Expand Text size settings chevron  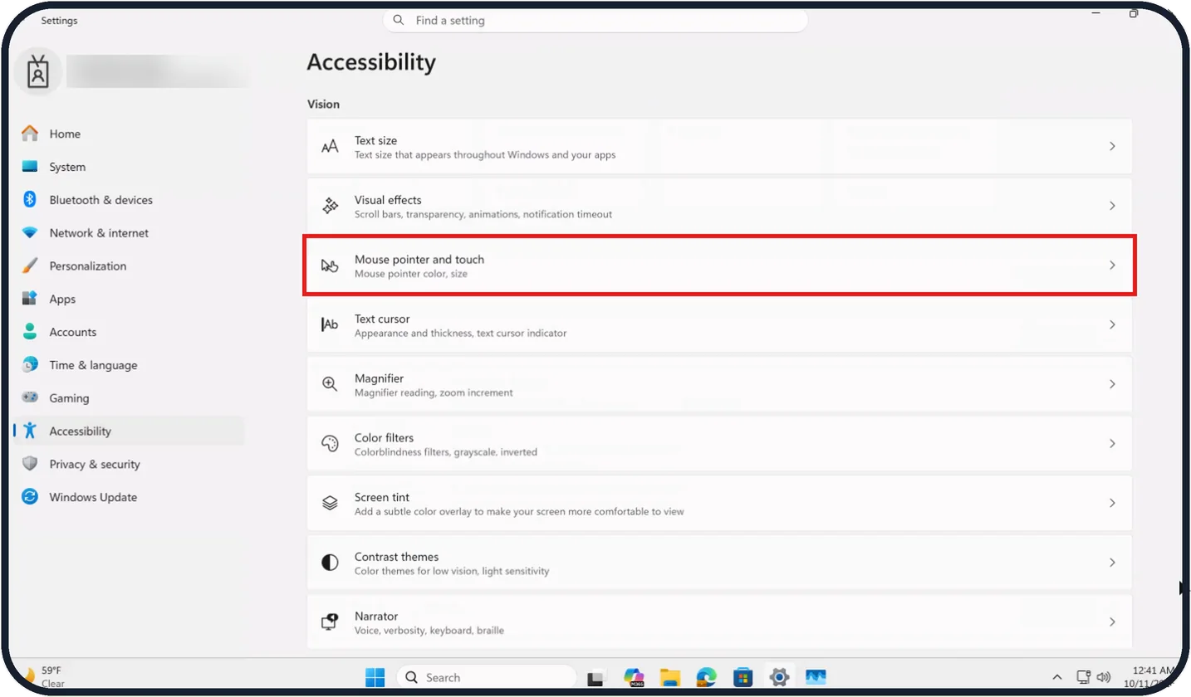pyautogui.click(x=1112, y=146)
